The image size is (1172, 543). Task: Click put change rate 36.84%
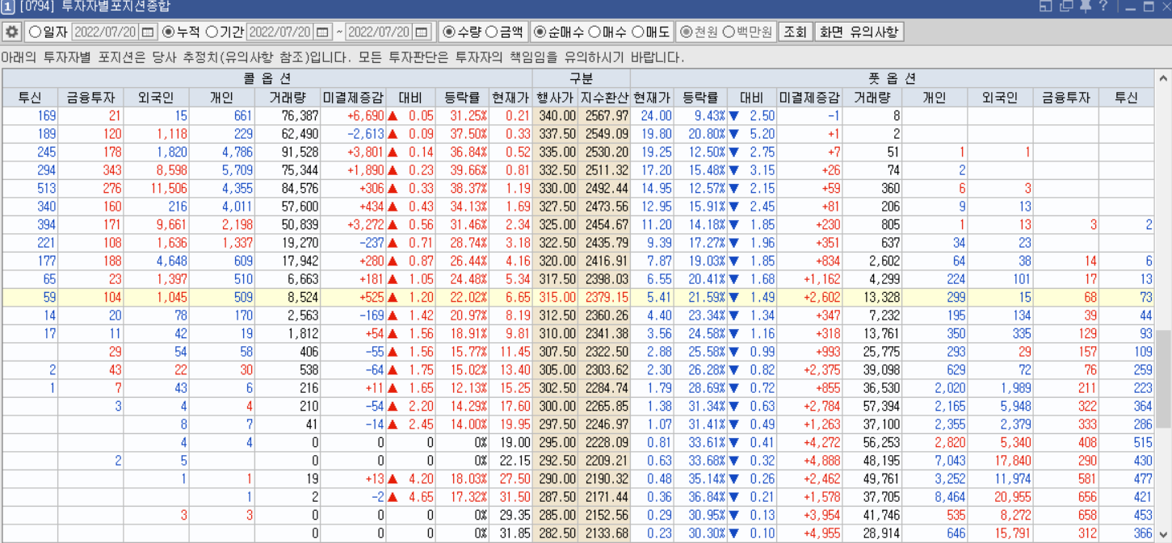[701, 497]
